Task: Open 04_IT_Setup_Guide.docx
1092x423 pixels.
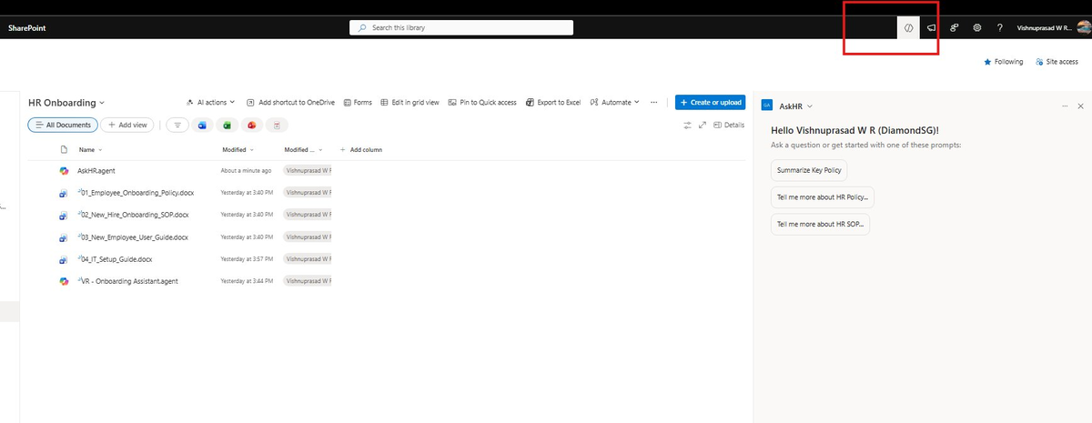Action: point(116,259)
